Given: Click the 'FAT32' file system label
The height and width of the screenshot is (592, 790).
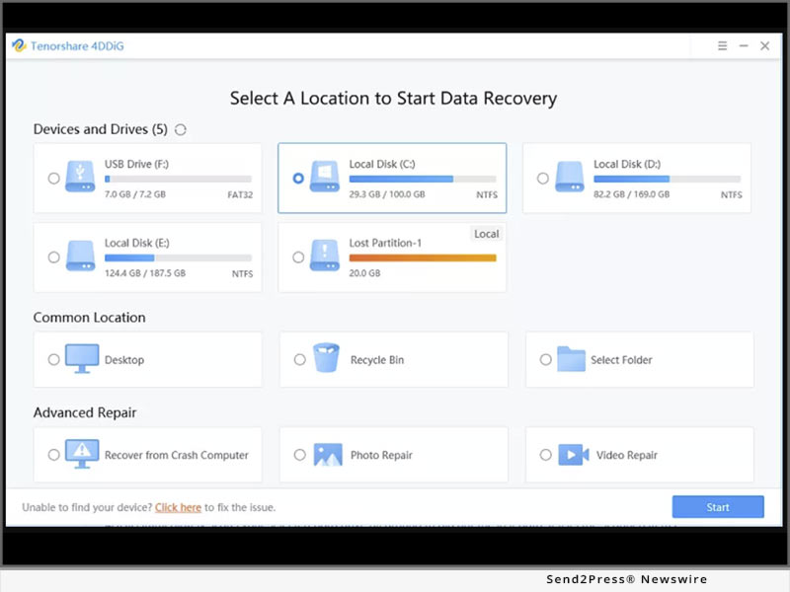Looking at the screenshot, I should tap(240, 194).
